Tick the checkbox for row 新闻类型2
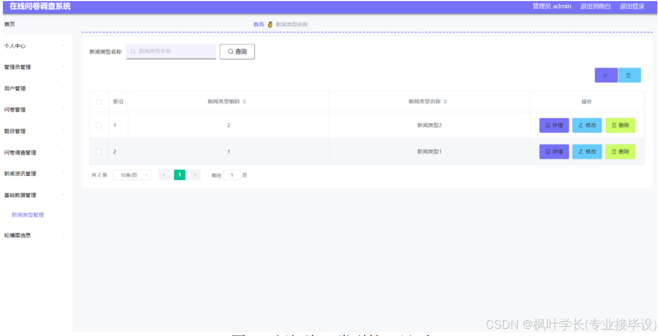658x336 pixels. click(x=99, y=126)
